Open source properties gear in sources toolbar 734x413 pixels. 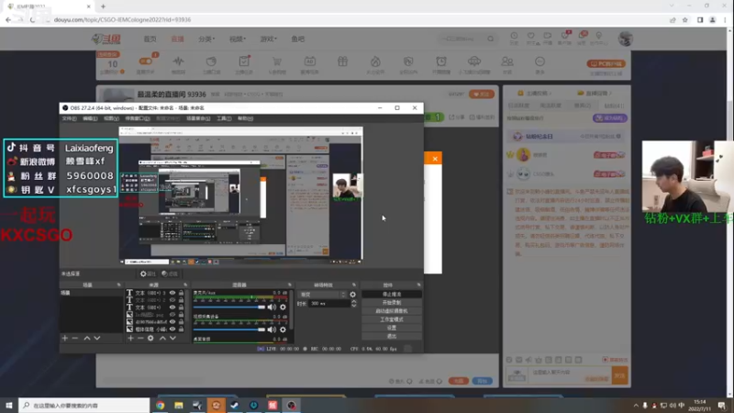[x=150, y=338]
